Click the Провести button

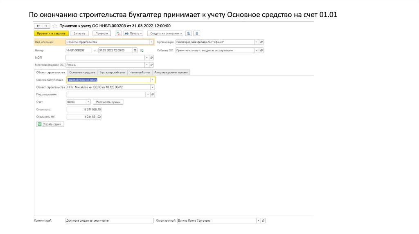tap(102, 33)
